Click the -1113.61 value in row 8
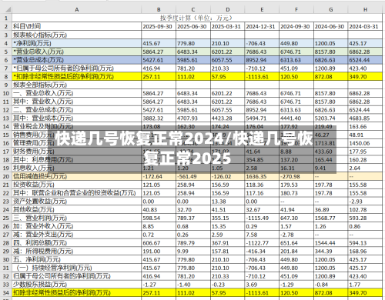 coord(257,76)
